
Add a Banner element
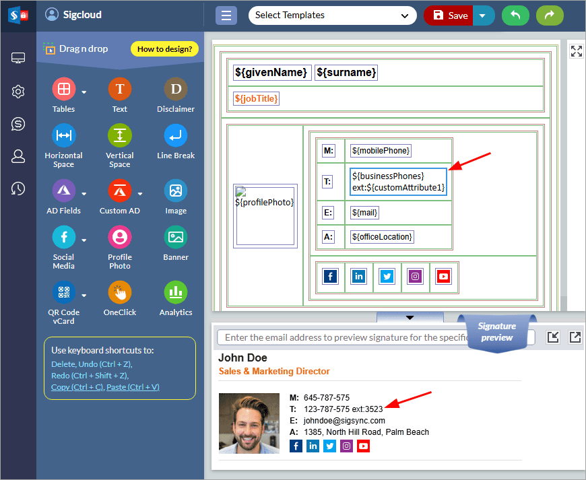(175, 237)
